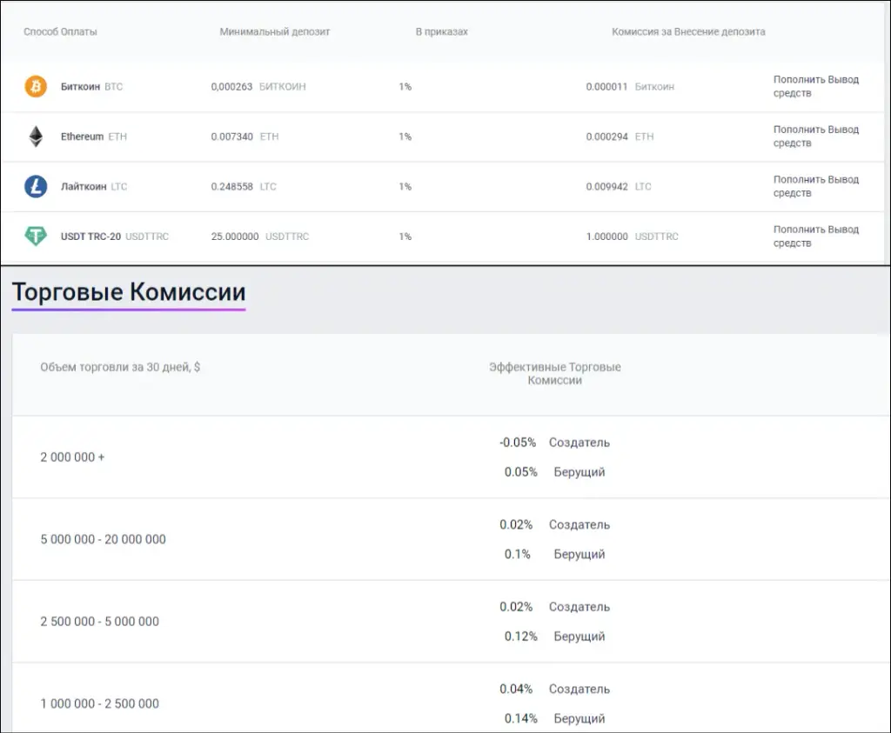Select the Биткоин BTC payment name
This screenshot has width=891, height=733.
coord(91,86)
